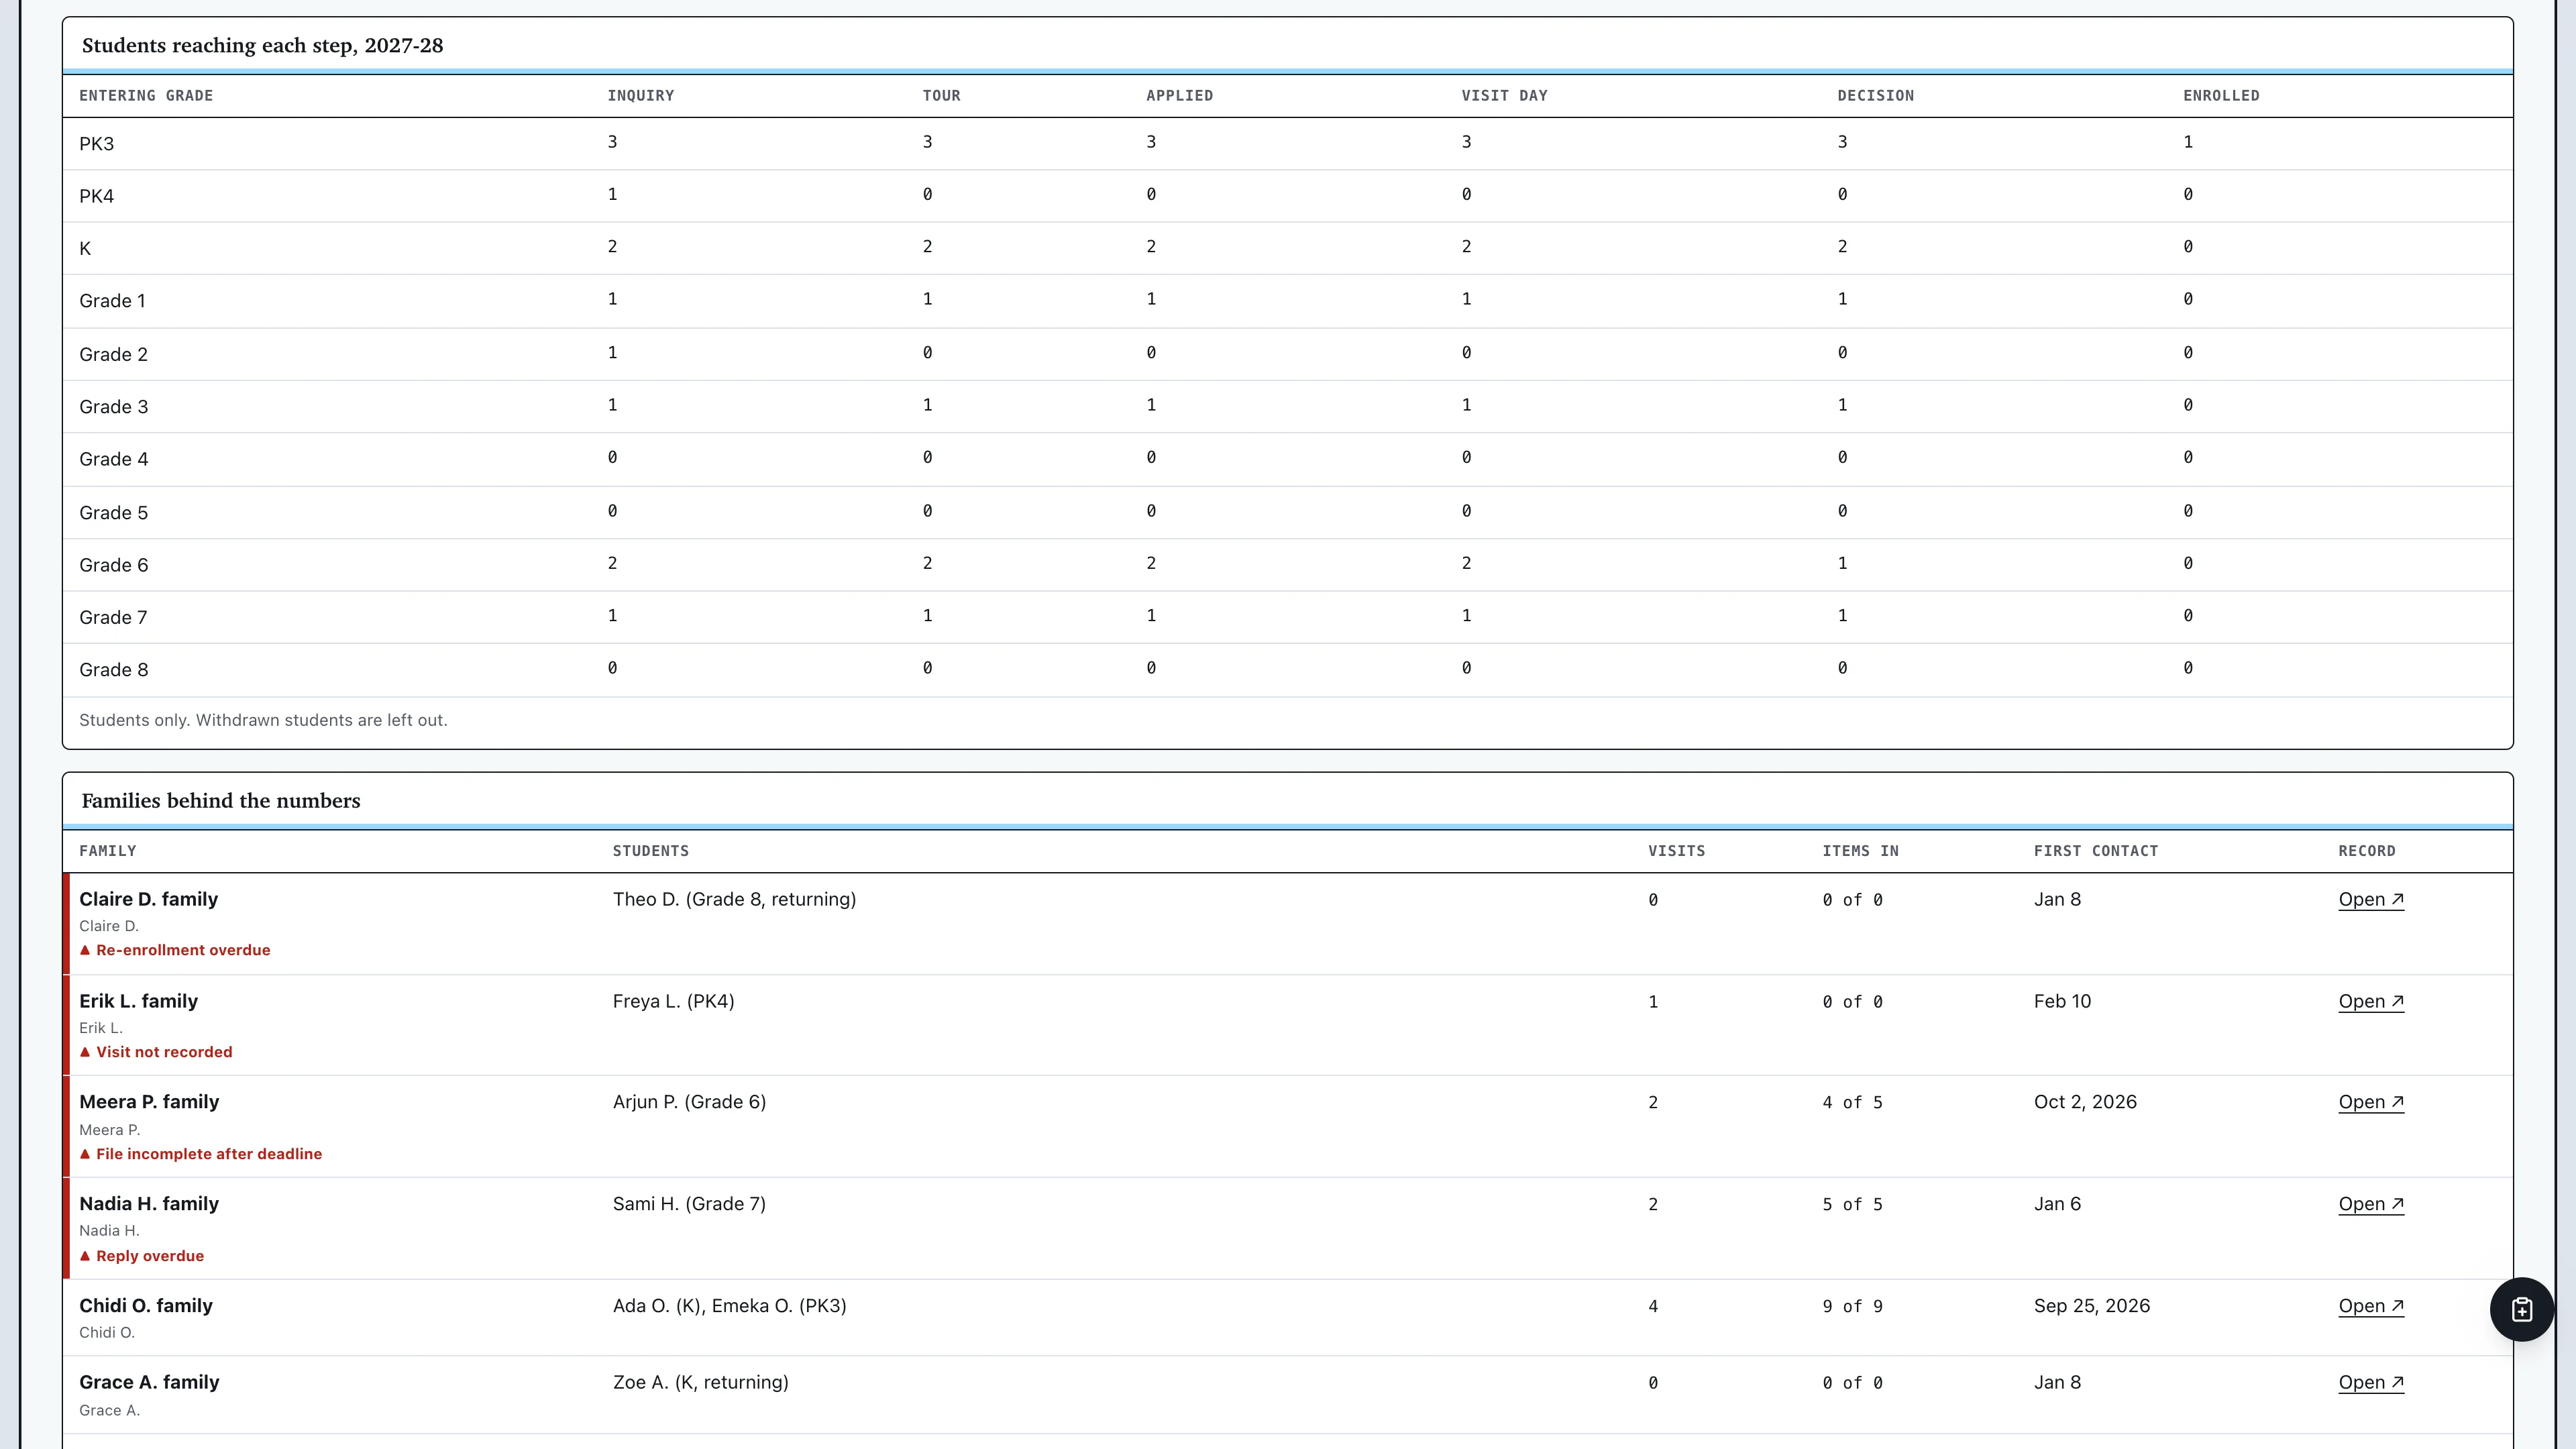
Task: Select the Chidi O. family name
Action: [x=146, y=1306]
